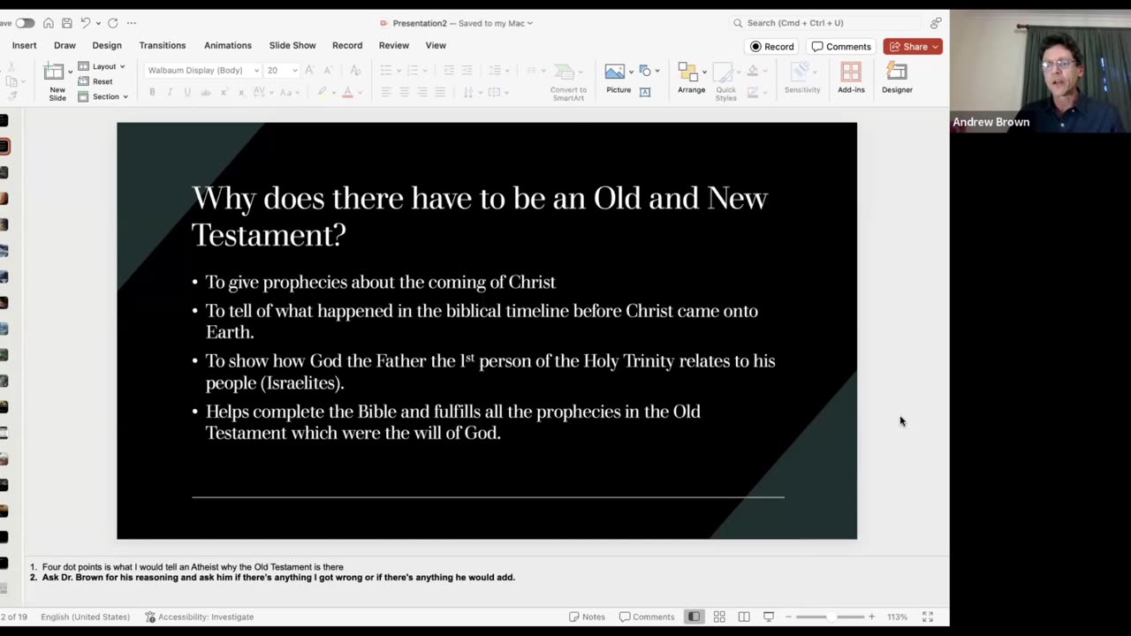The image size is (1131, 636).
Task: Click the Undo arrow icon
Action: click(x=86, y=23)
